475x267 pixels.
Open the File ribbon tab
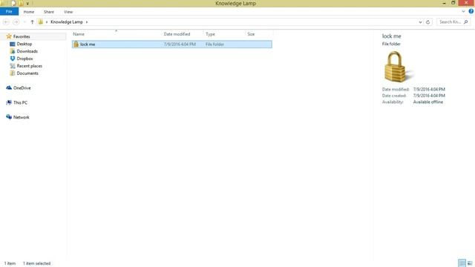9,12
